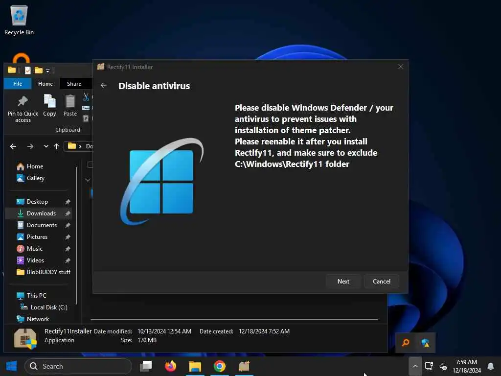Open Windows Security warning tray icon

pos(425,343)
